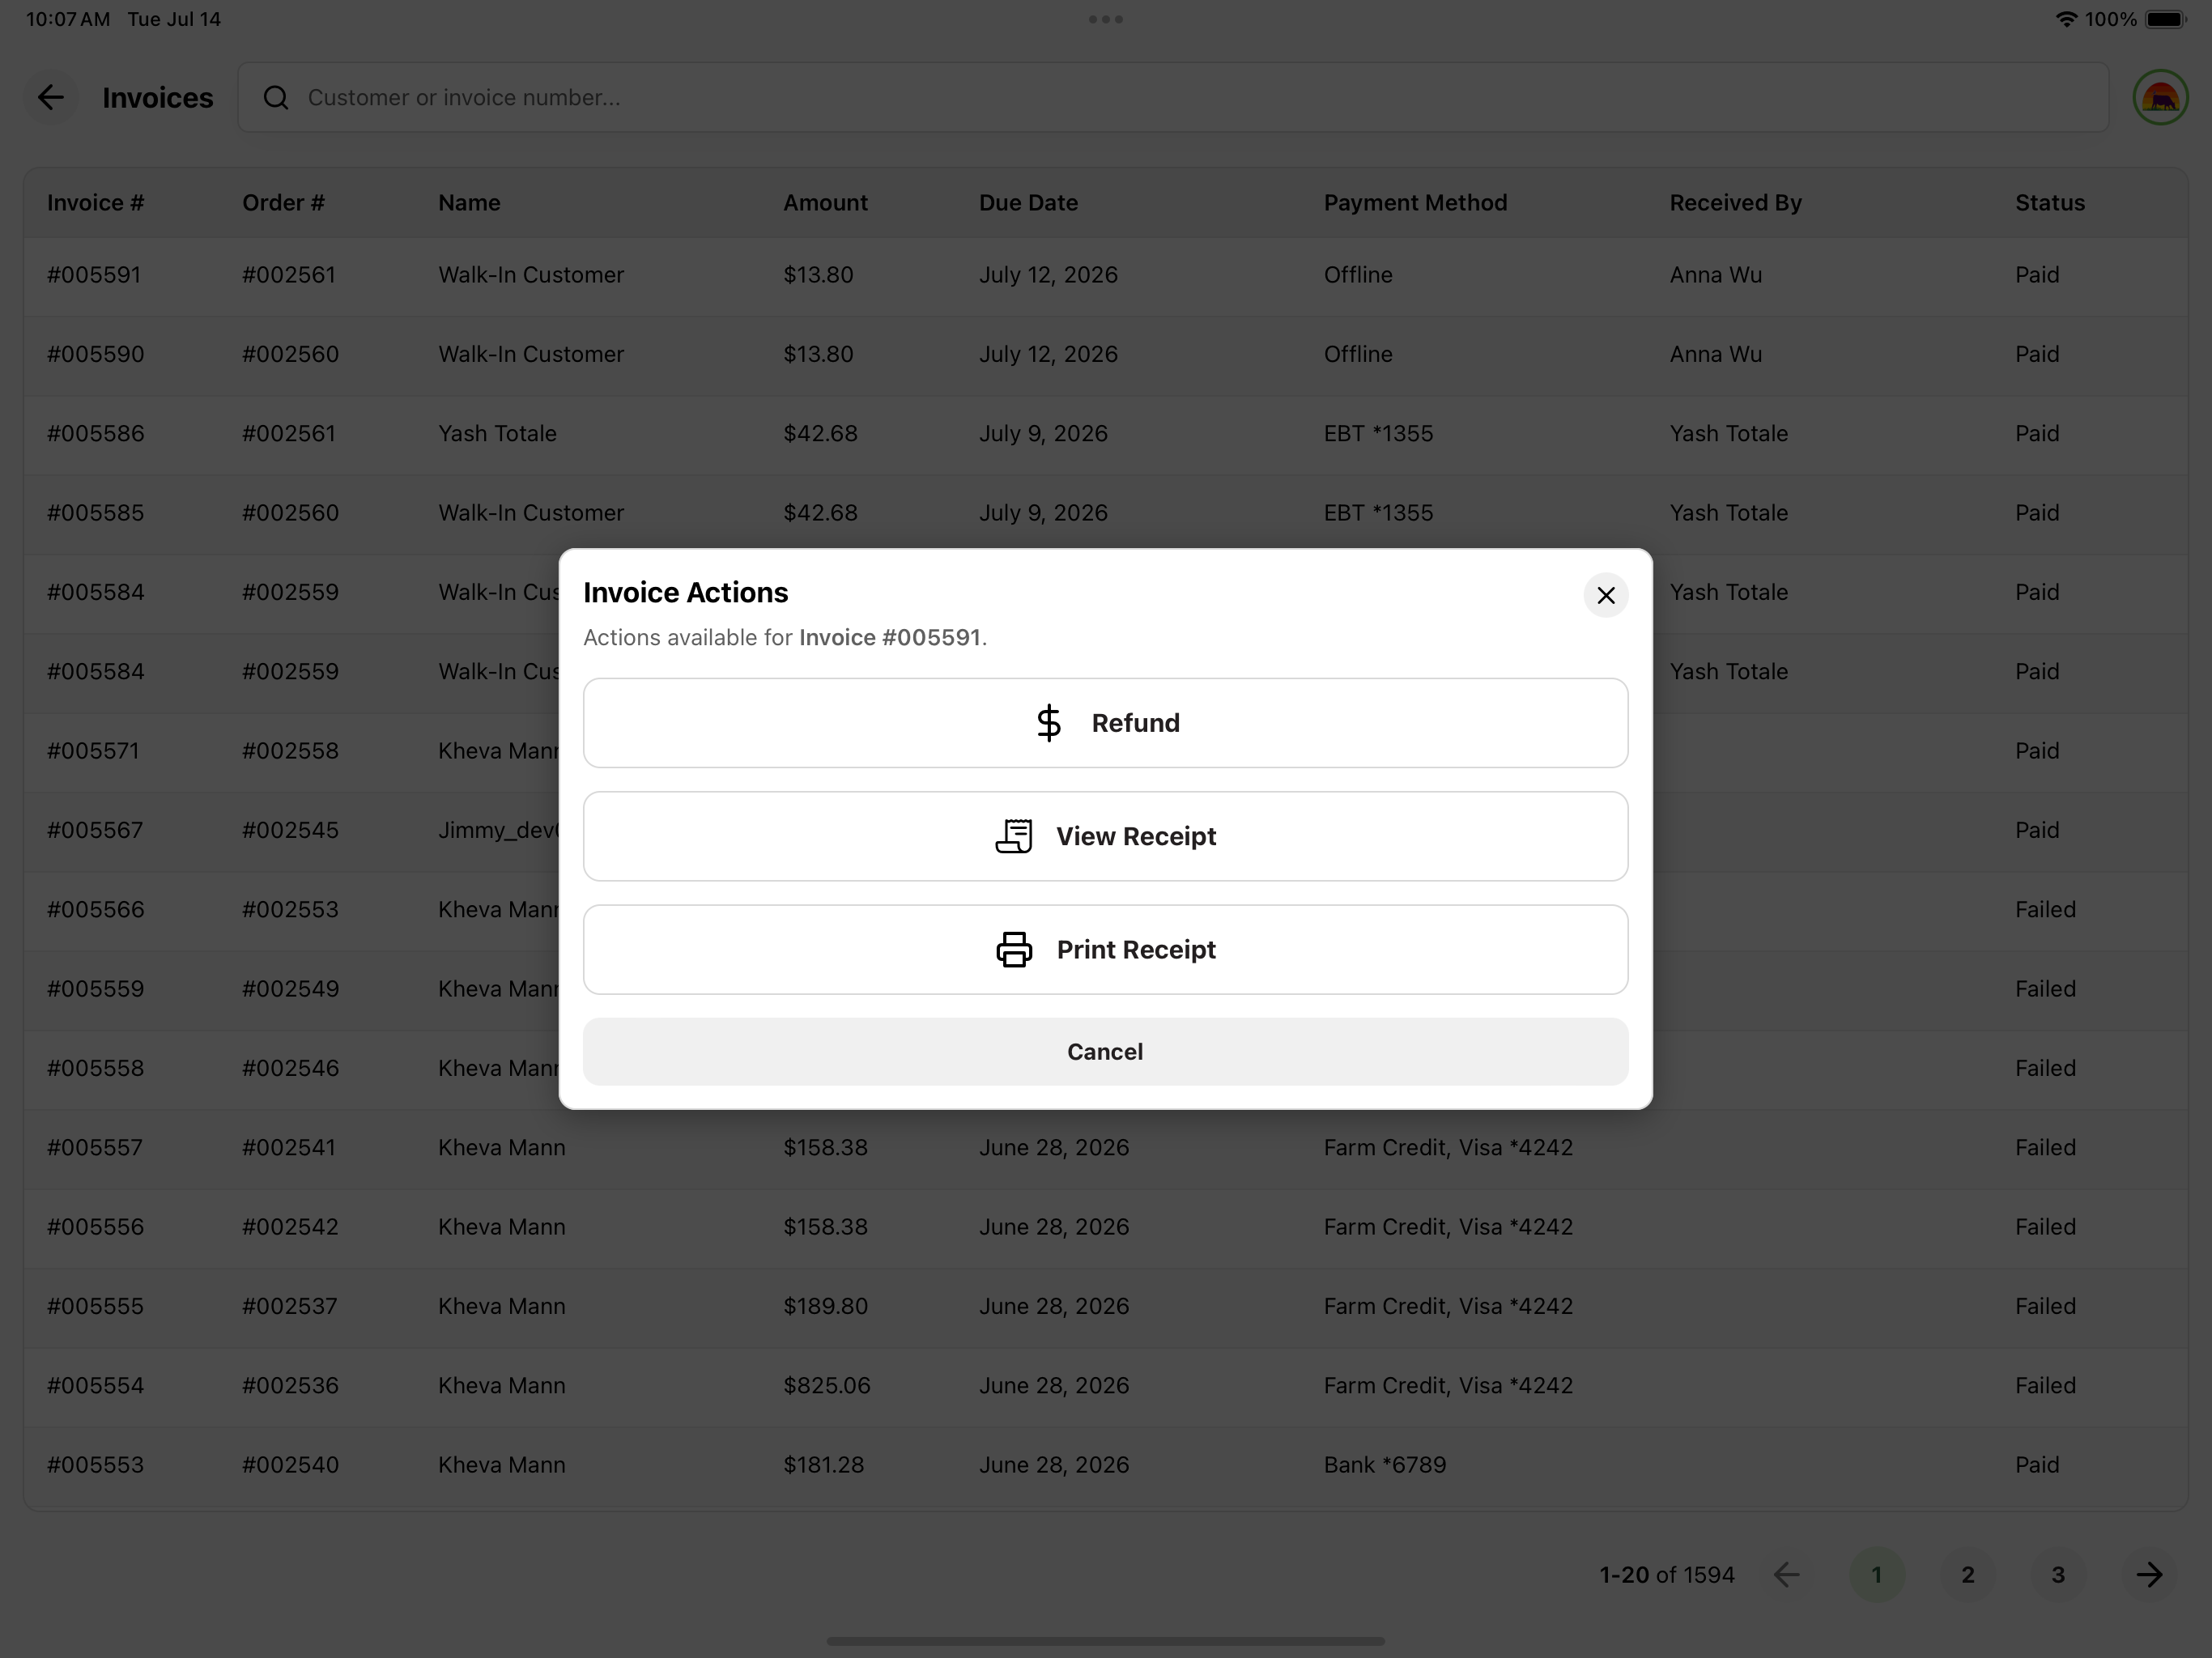
Task: Click the $181.28 amount cell
Action: click(823, 1464)
